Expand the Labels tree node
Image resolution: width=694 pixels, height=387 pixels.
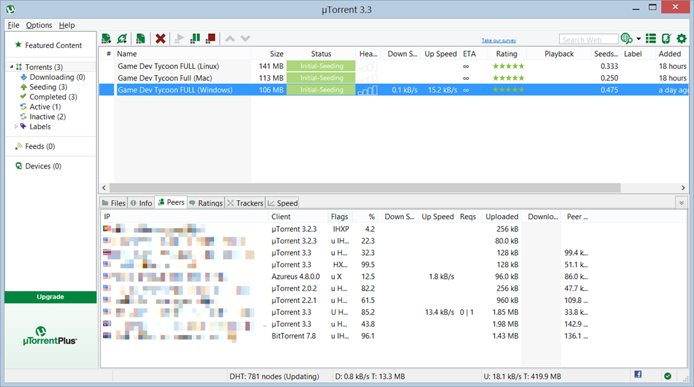pos(17,127)
